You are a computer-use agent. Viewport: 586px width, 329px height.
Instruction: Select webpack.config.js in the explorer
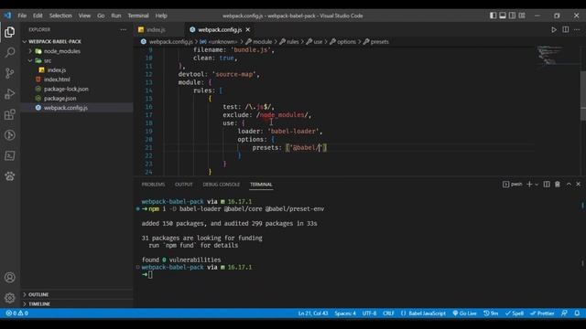[x=65, y=108]
